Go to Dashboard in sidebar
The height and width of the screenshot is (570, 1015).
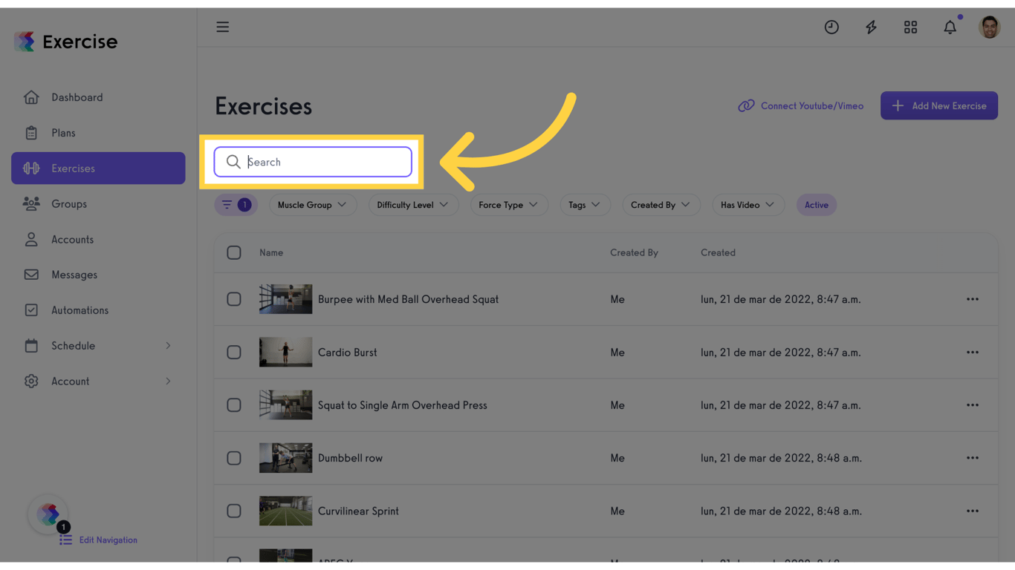click(x=77, y=97)
